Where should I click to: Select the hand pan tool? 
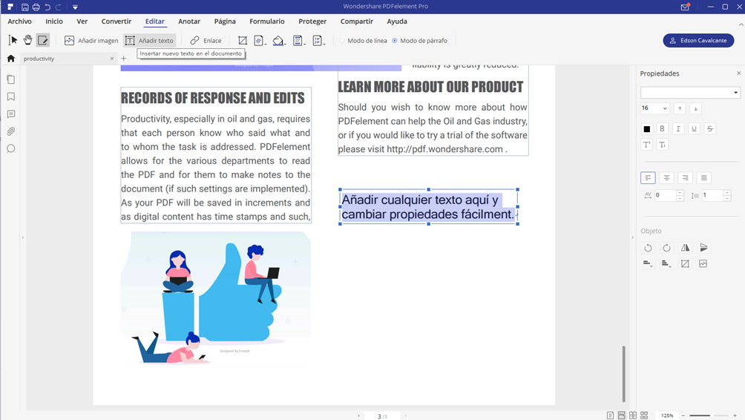[x=28, y=40]
